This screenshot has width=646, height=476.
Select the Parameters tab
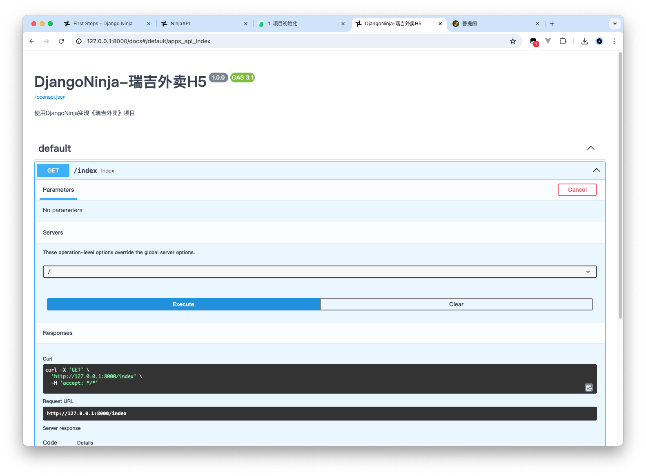58,190
